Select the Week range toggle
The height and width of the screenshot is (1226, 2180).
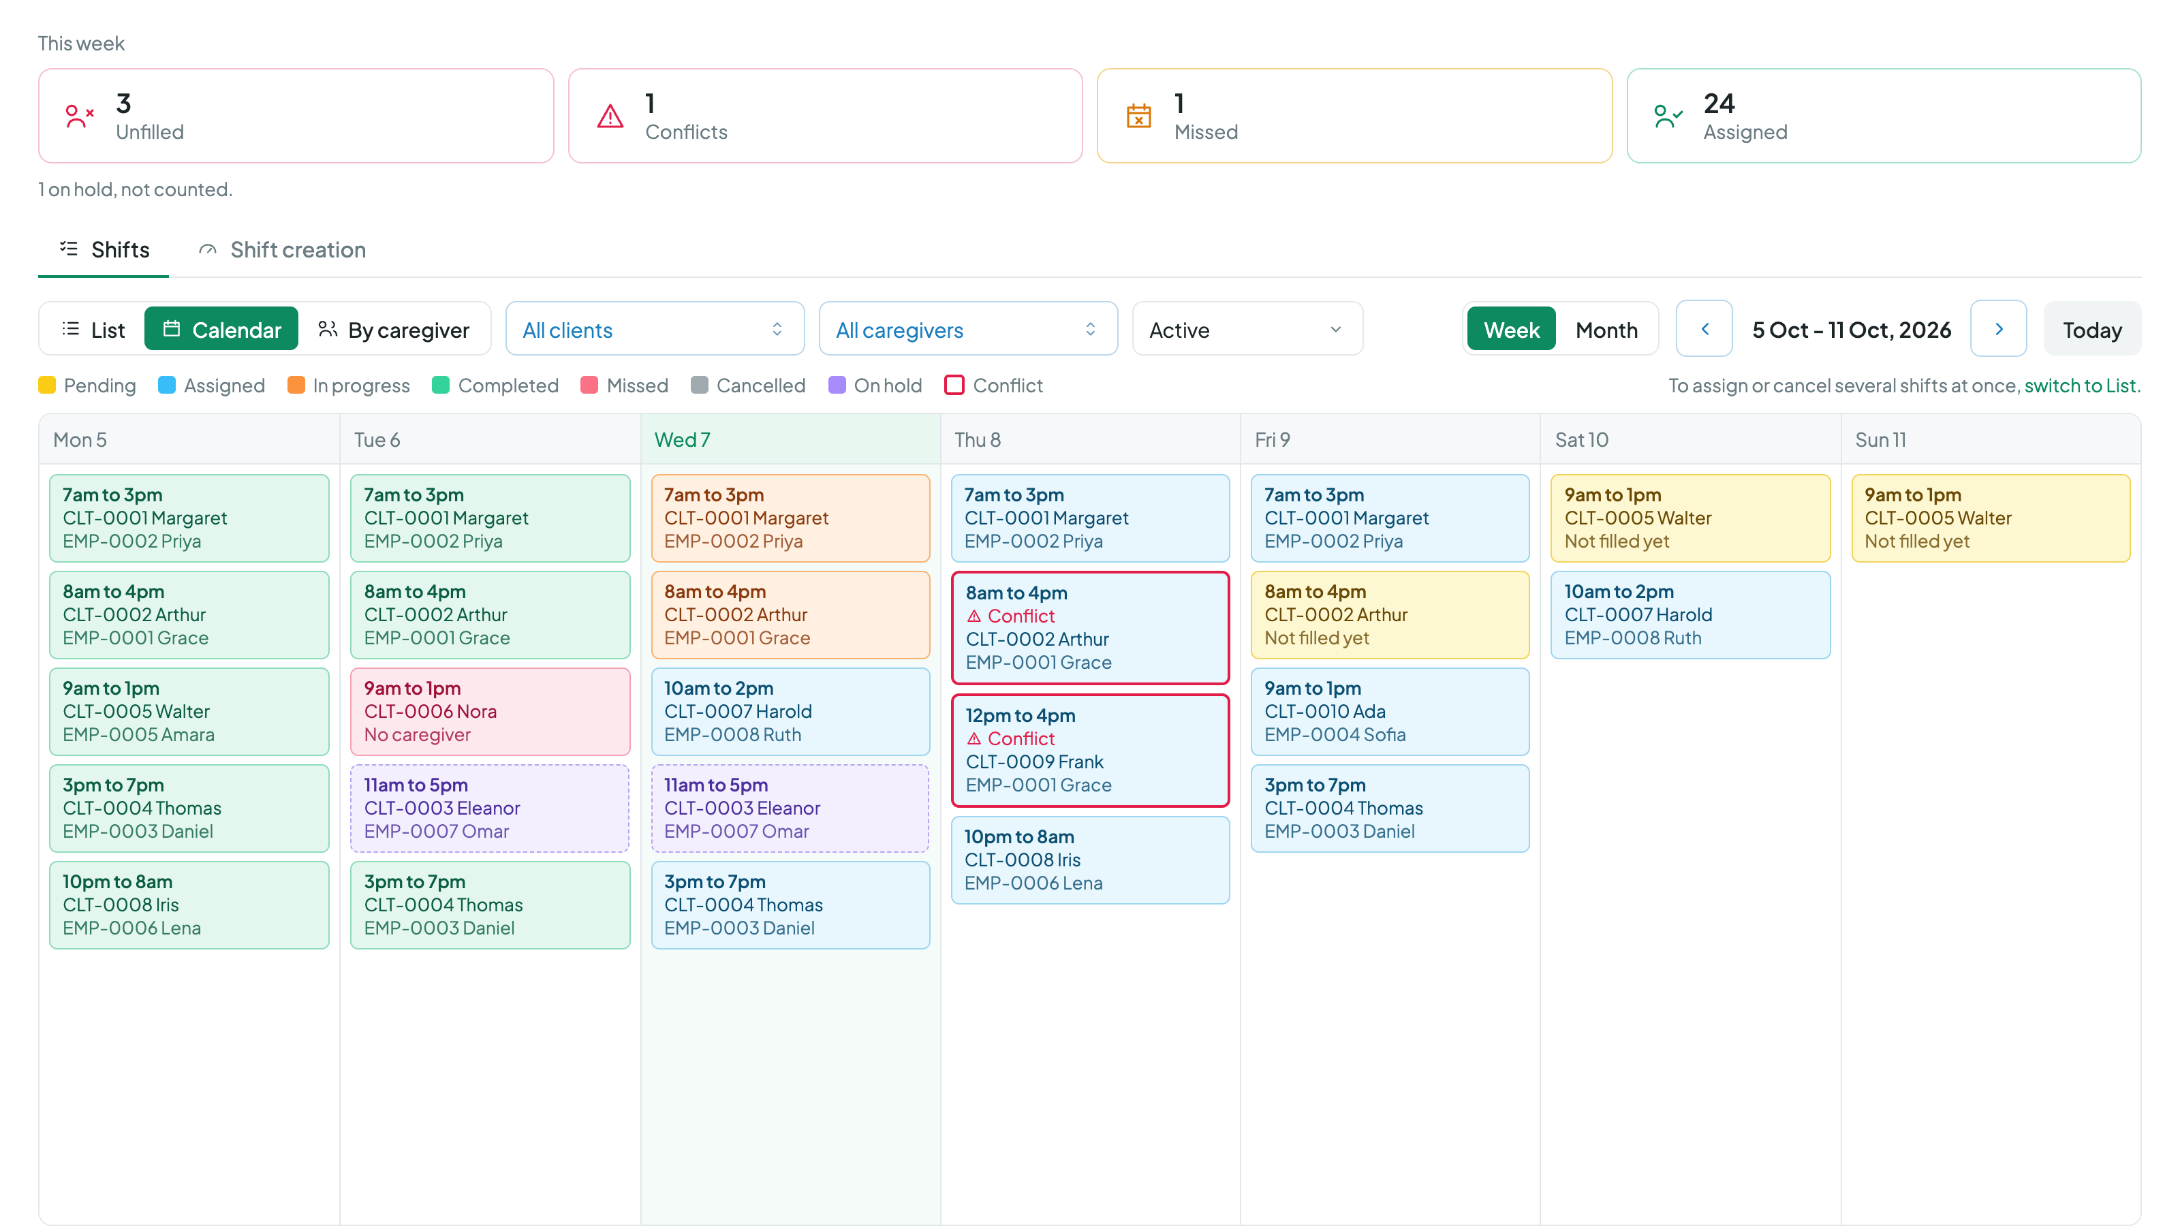point(1512,329)
